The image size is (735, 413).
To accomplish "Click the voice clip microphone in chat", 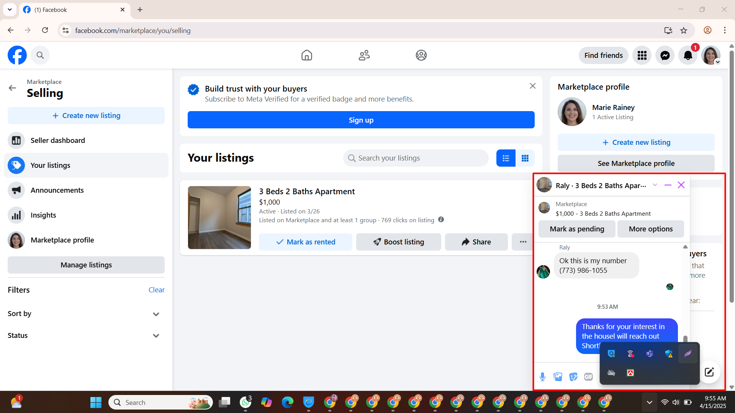I will pos(542,377).
